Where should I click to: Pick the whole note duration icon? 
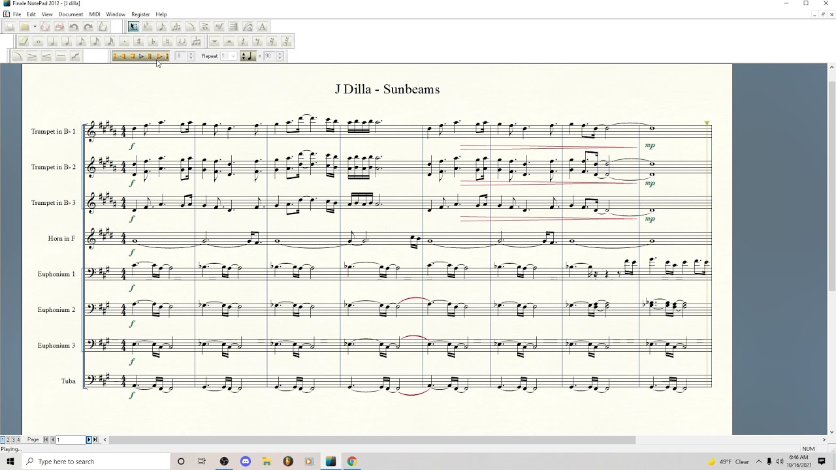(38, 42)
